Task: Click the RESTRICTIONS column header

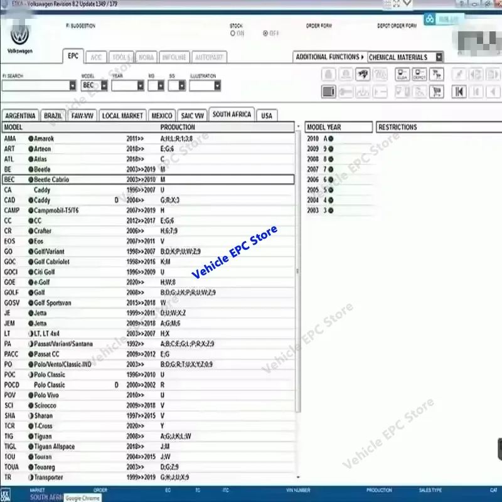Action: (439, 127)
